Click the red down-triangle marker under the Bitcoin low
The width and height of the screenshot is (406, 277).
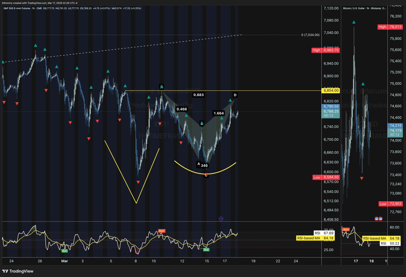coord(362,179)
